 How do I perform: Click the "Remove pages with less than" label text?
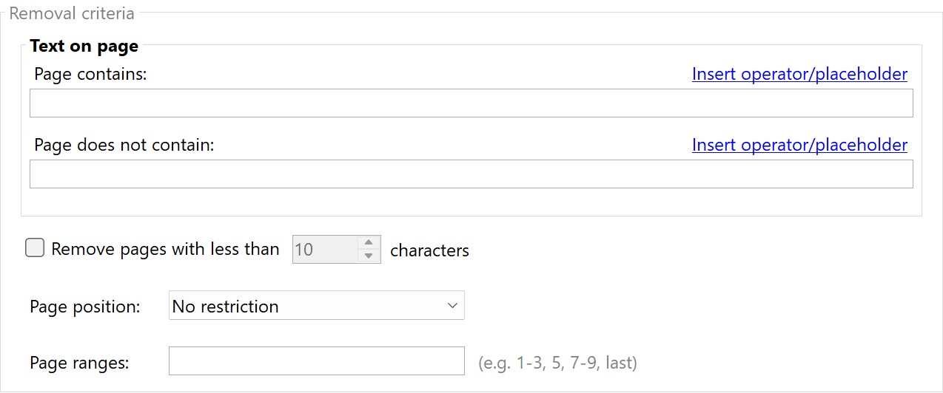coord(165,249)
